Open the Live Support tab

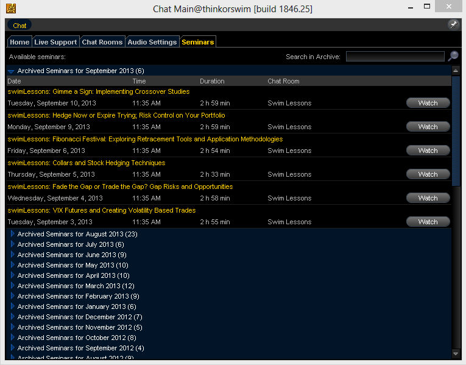[55, 42]
